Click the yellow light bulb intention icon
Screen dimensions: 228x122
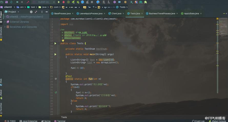coord(63,41)
